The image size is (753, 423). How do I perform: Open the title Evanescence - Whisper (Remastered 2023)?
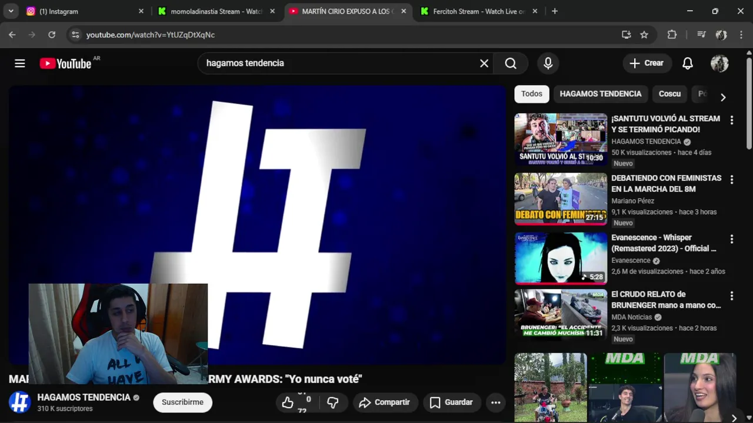664,243
